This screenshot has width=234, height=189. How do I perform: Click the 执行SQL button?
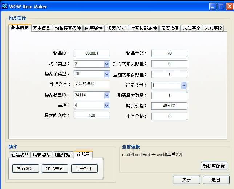(25, 168)
